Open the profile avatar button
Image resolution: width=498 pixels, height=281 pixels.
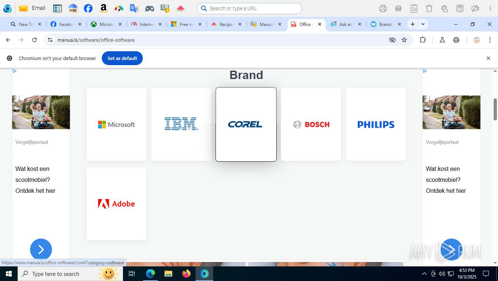tap(477, 40)
